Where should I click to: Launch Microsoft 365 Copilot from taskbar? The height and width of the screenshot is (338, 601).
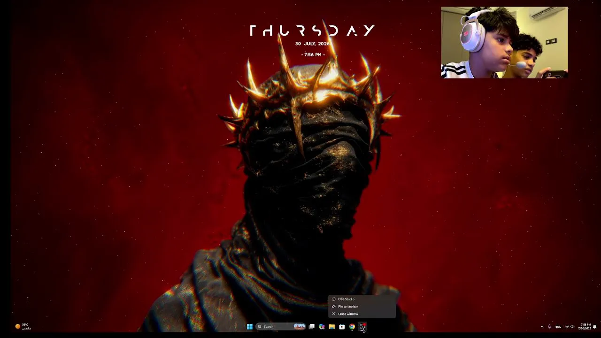coord(322,327)
